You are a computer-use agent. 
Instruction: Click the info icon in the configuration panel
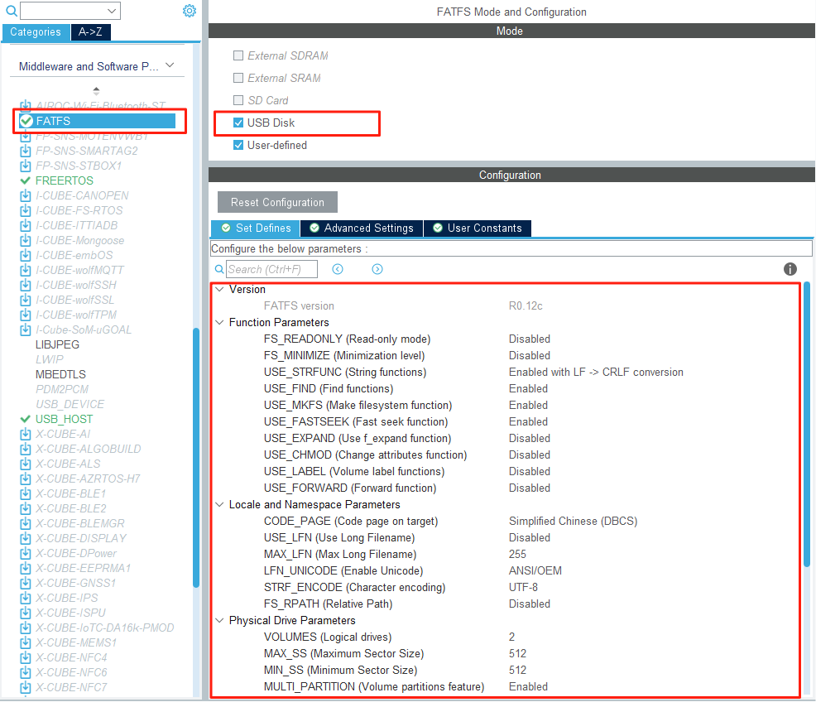pos(790,269)
